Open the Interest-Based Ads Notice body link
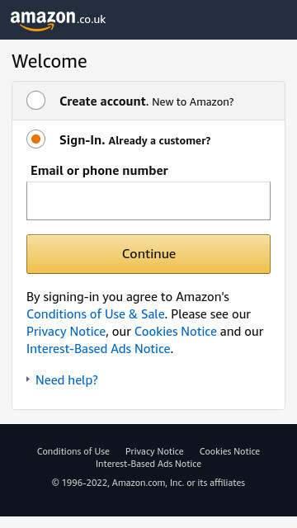The height and width of the screenshot is (528, 297). pos(98,349)
